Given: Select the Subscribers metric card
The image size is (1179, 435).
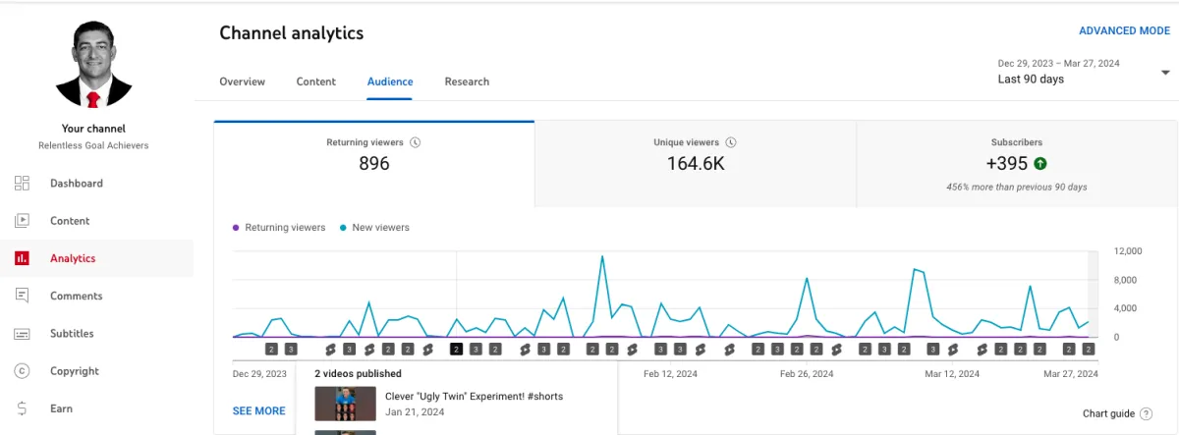Looking at the screenshot, I should tap(1017, 164).
